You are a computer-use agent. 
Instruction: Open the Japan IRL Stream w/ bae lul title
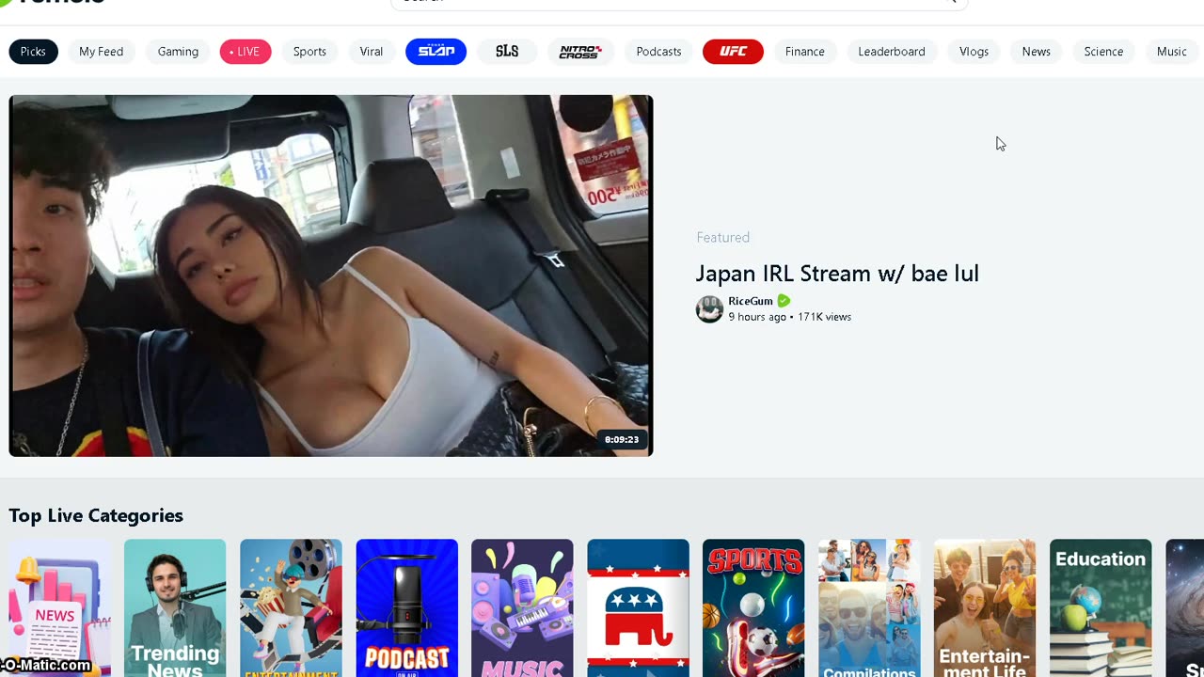click(x=837, y=274)
